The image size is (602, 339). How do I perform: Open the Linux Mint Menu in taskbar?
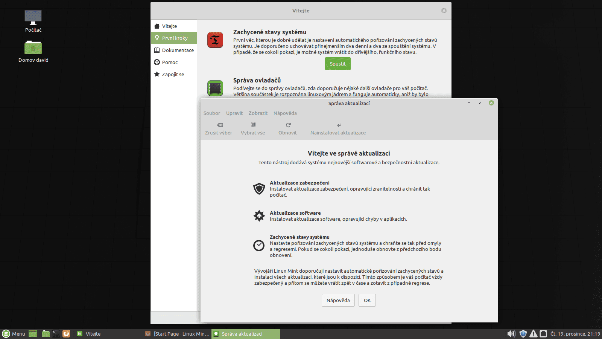(x=14, y=334)
